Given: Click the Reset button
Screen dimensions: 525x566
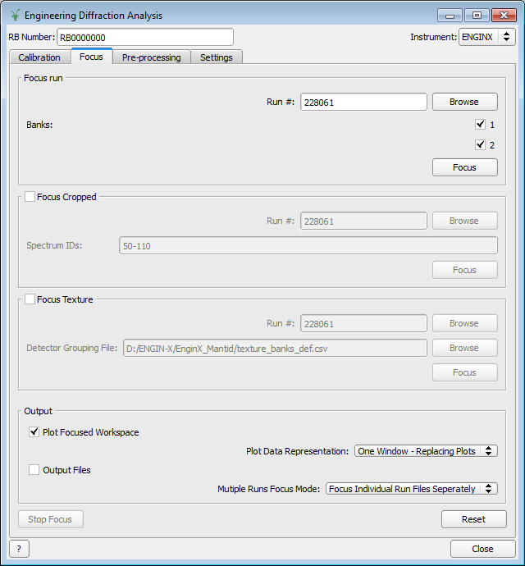Looking at the screenshot, I should 473,519.
